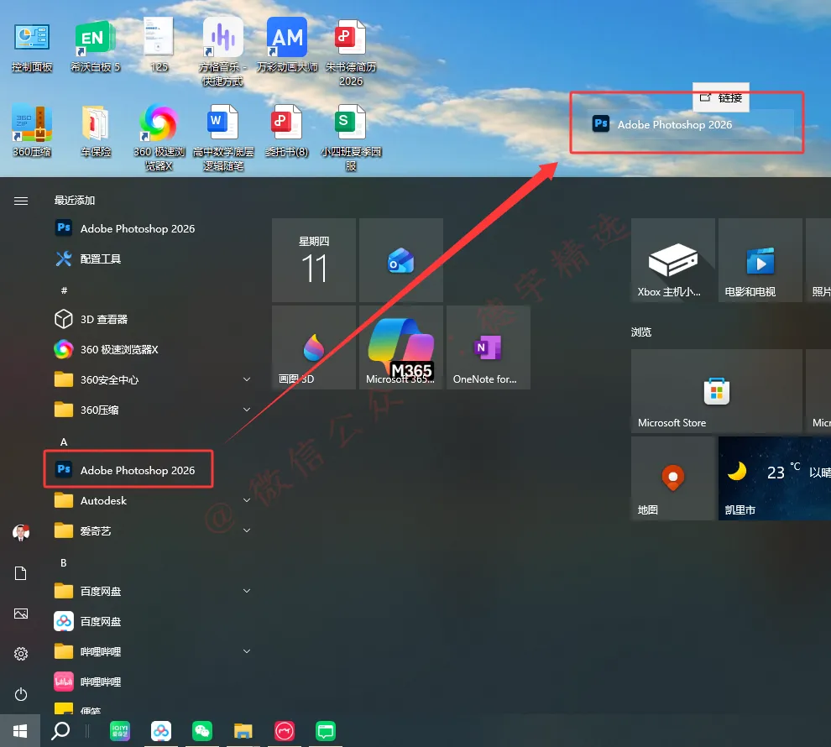Open 360压缩 desktop icon
The height and width of the screenshot is (747, 831).
coord(32,132)
